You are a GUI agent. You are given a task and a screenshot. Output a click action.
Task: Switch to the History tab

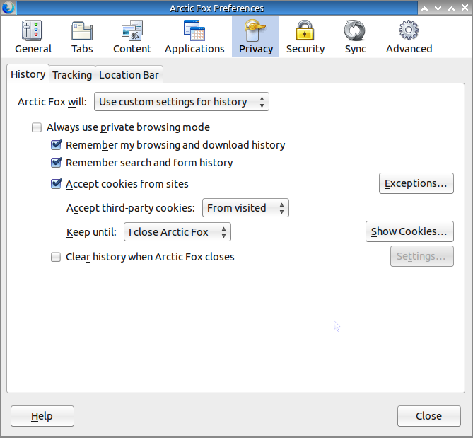pos(28,74)
